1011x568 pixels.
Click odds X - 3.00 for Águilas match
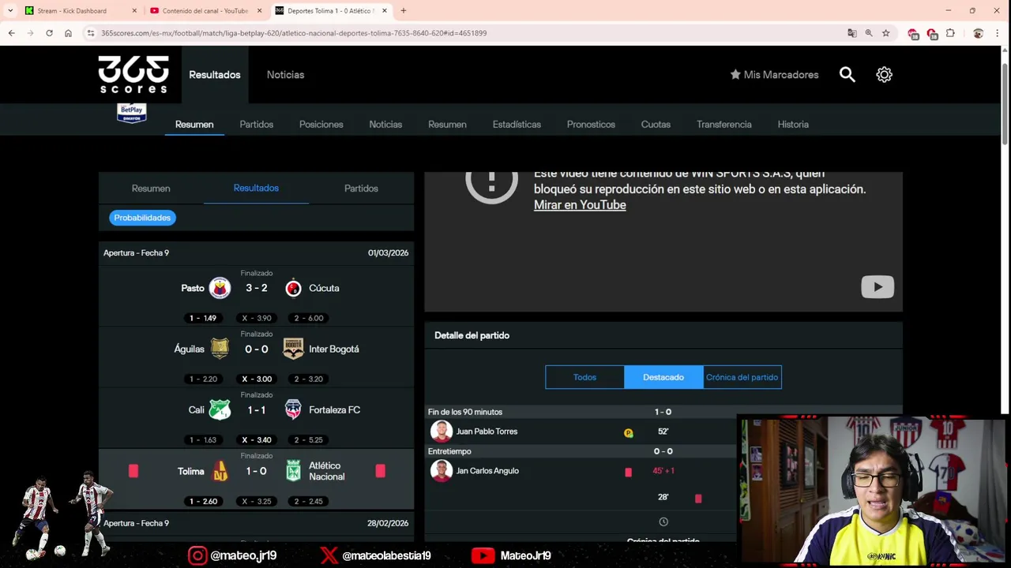[x=257, y=379]
